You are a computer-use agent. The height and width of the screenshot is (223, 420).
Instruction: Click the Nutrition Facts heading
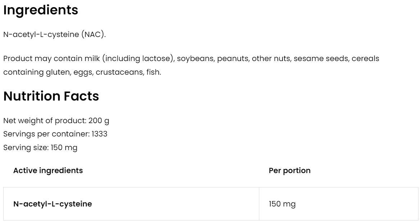[51, 96]
